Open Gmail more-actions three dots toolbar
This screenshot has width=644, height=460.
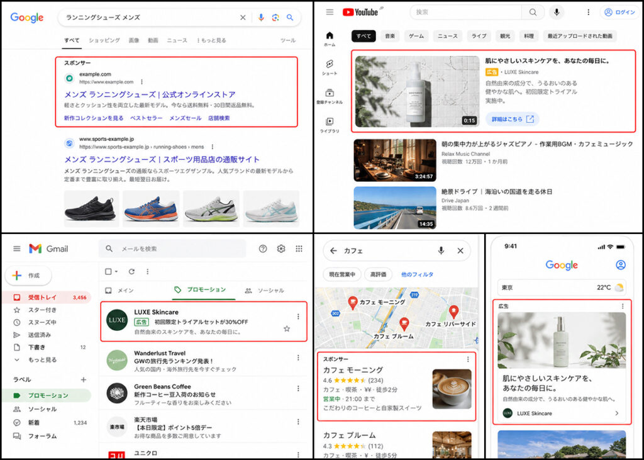(147, 271)
